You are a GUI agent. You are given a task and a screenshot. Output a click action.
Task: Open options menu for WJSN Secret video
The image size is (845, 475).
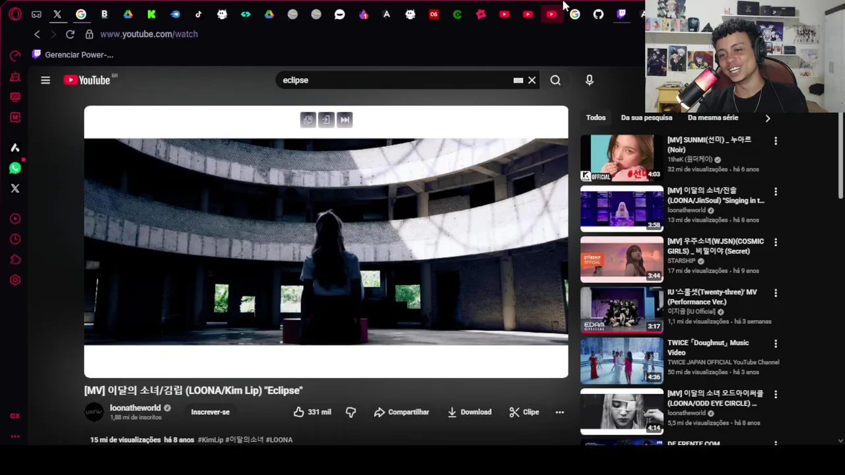(776, 243)
